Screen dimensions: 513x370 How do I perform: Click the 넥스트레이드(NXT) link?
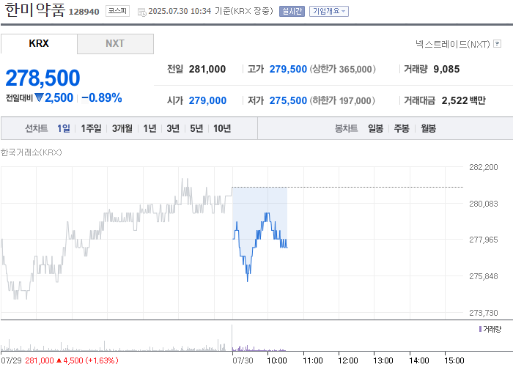tap(453, 44)
